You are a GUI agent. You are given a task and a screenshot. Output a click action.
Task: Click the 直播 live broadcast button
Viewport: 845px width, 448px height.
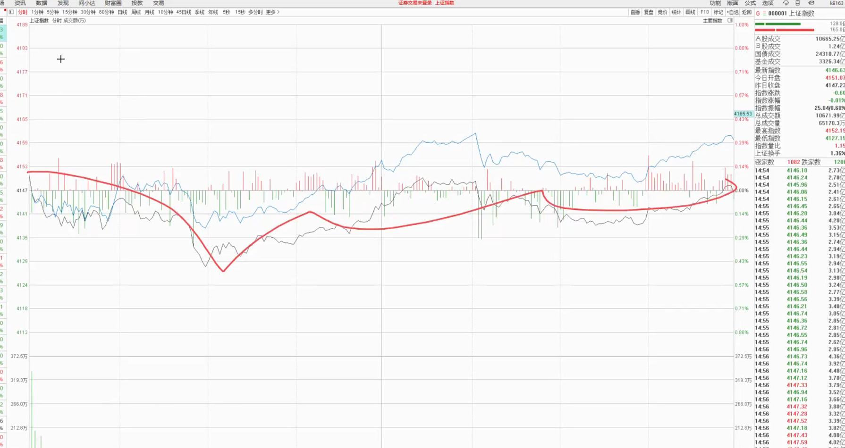pyautogui.click(x=635, y=12)
